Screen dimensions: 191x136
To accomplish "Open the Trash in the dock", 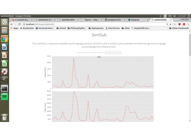I will (4, 117).
